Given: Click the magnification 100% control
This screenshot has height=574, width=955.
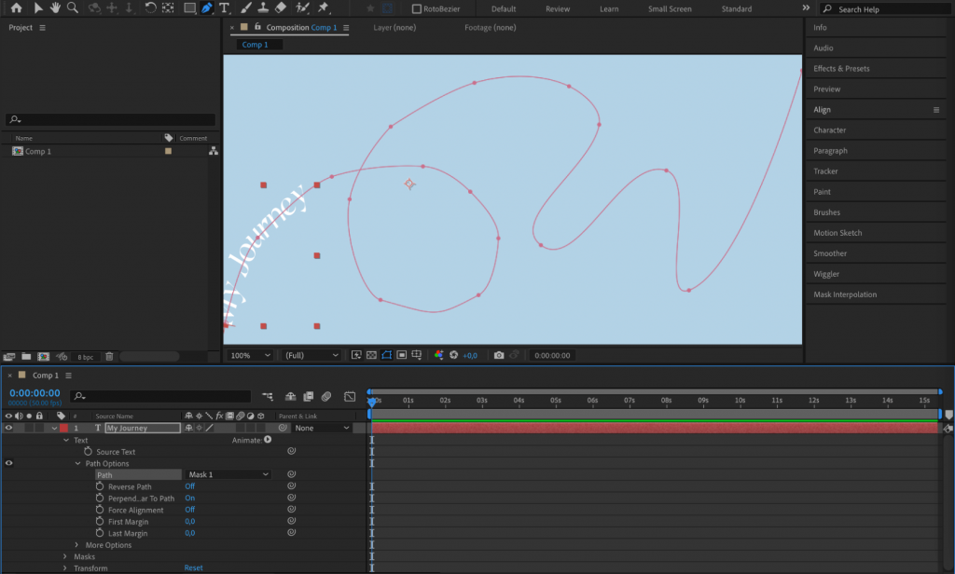Looking at the screenshot, I should (249, 355).
